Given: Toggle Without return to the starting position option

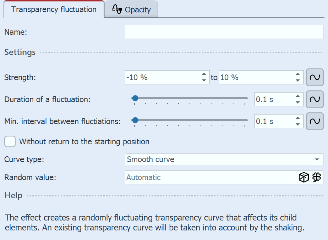Looking at the screenshot, I should click(10, 141).
